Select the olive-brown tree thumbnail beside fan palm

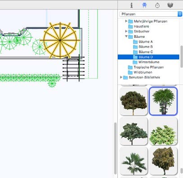(x=163, y=161)
